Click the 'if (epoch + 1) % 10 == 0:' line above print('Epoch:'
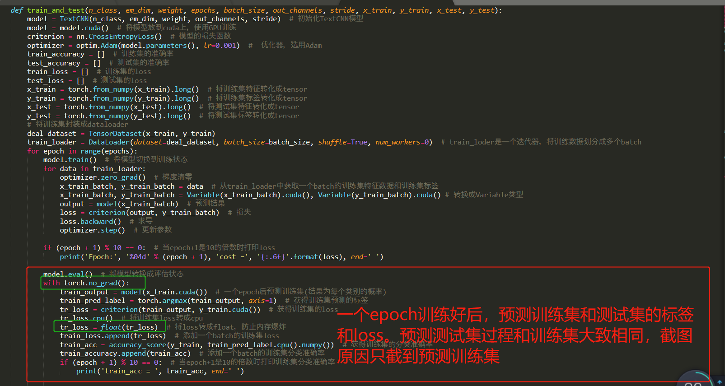725x386 pixels. (159, 248)
